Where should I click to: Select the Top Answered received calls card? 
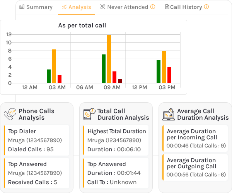pyautogui.click(x=37, y=173)
